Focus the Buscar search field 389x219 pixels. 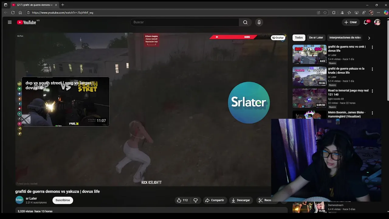coord(184,22)
